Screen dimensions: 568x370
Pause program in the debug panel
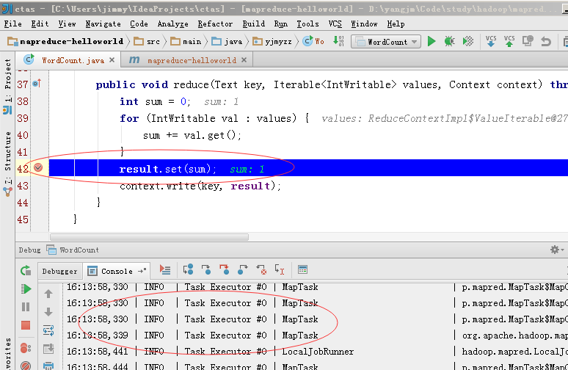26,307
